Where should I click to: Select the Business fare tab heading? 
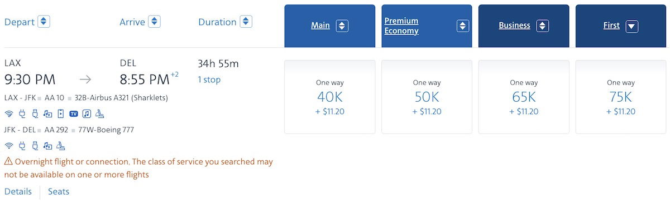[x=514, y=26]
